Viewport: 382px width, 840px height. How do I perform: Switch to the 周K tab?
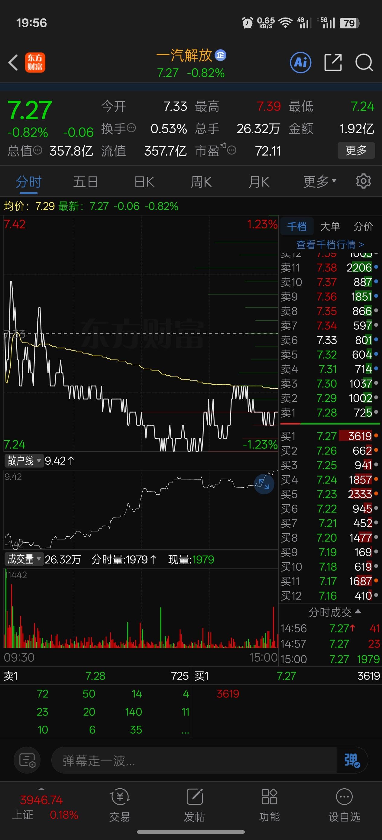(x=201, y=182)
